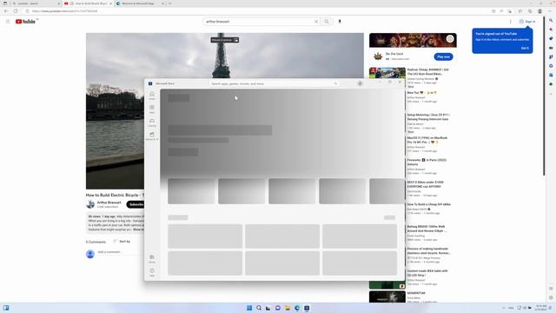The image size is (556, 313).
Task: Click the Microsoft Store profile avatar
Action: pos(360,83)
